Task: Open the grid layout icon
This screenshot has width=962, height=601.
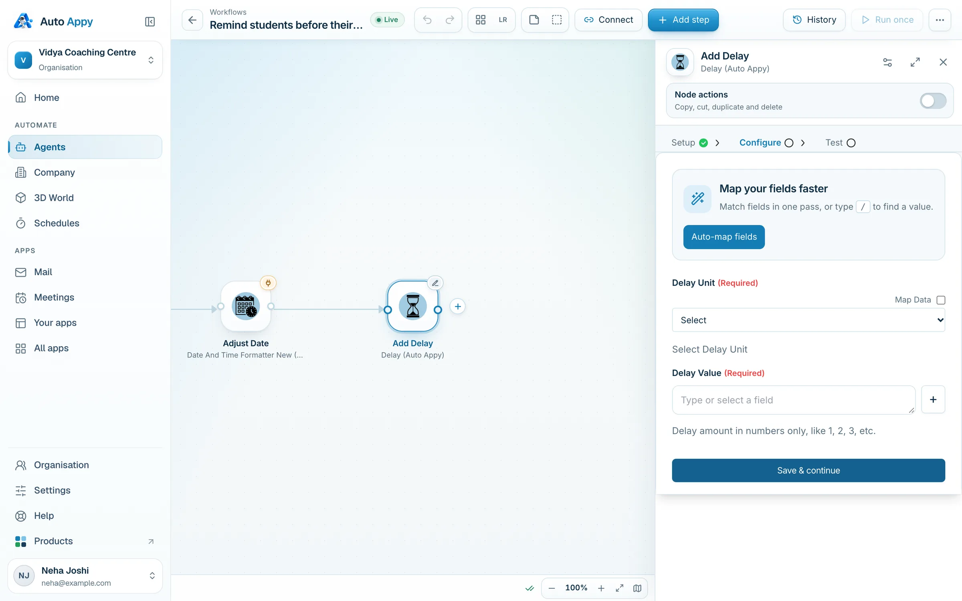Action: 481,20
